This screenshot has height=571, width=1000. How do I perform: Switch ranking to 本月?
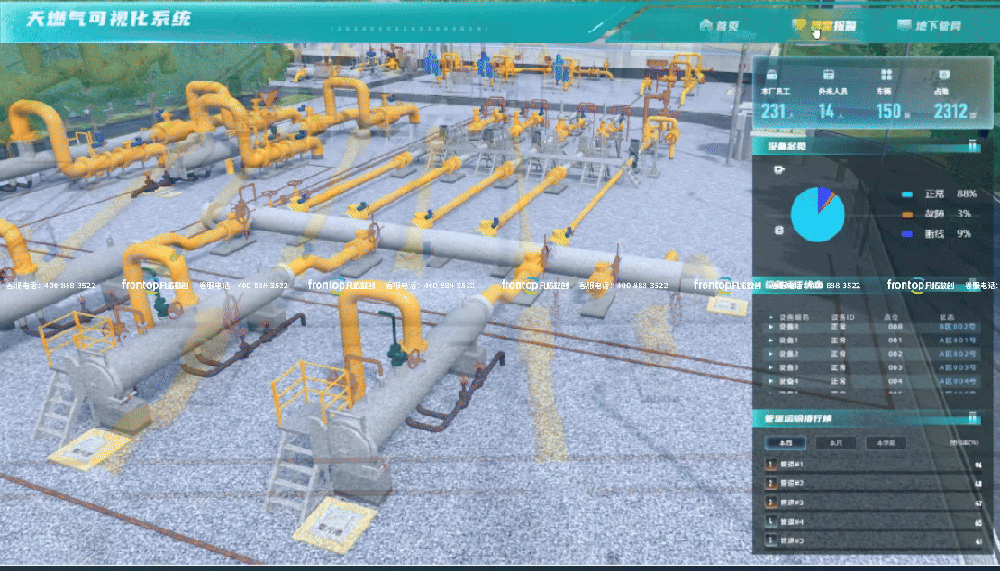(835, 442)
